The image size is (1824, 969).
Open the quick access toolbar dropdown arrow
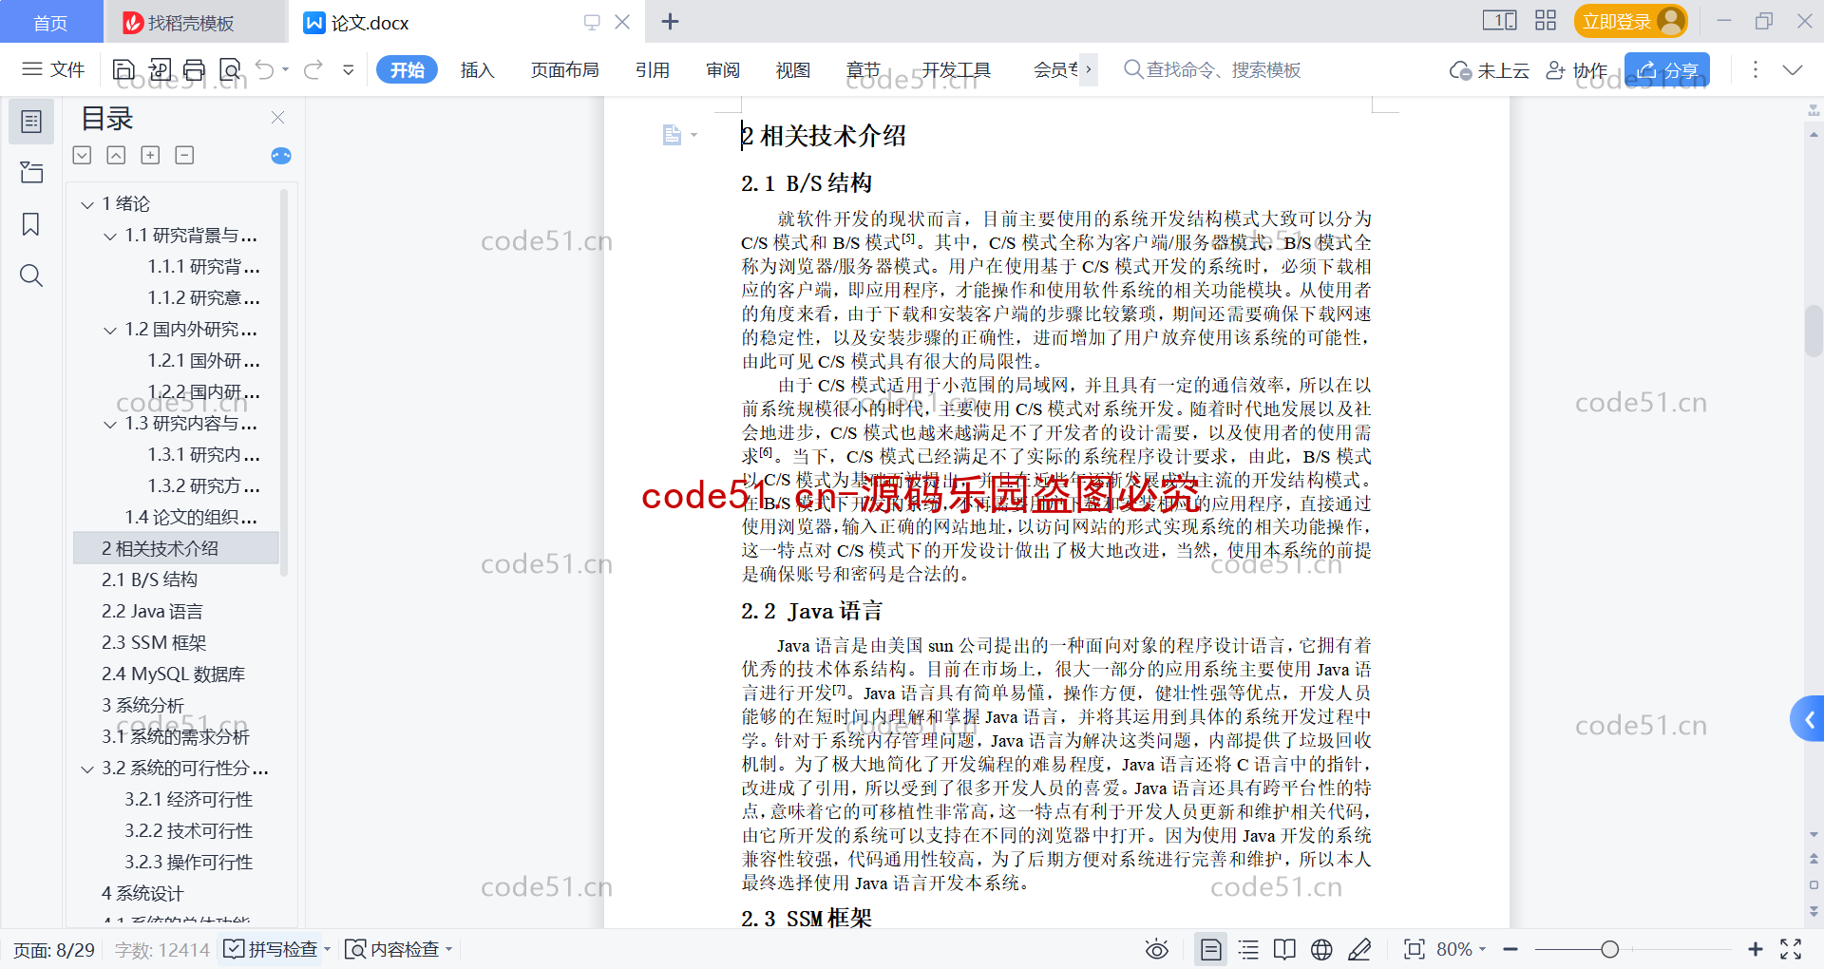coord(349,69)
